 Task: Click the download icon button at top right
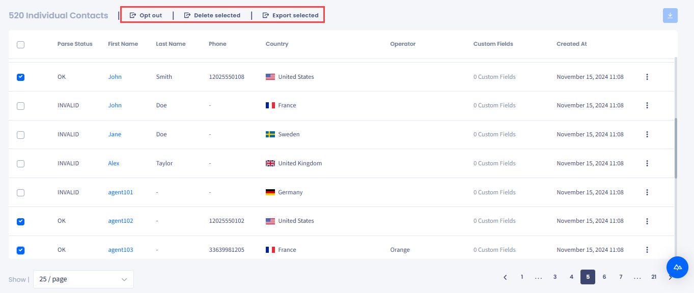(x=670, y=16)
